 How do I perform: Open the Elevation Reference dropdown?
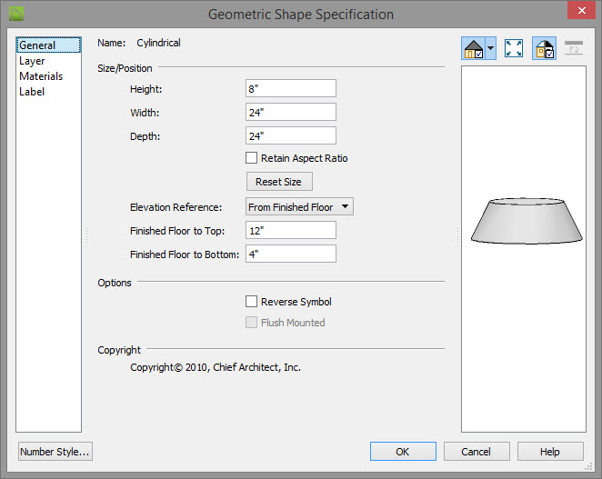tap(299, 206)
